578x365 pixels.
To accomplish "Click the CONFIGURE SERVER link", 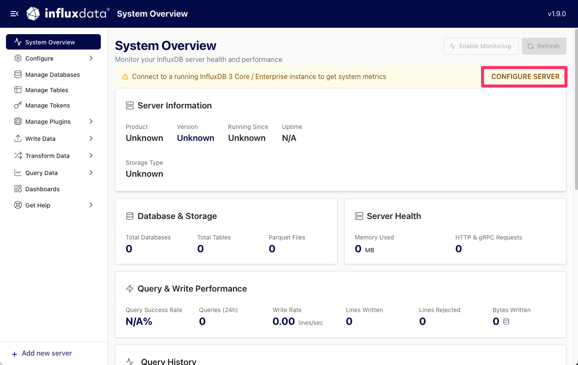I will (x=525, y=77).
